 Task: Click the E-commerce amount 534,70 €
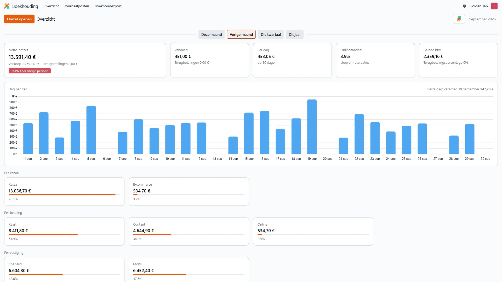(141, 191)
